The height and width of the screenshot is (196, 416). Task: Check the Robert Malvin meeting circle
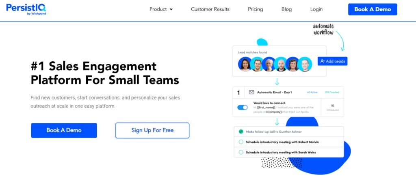[x=241, y=142]
